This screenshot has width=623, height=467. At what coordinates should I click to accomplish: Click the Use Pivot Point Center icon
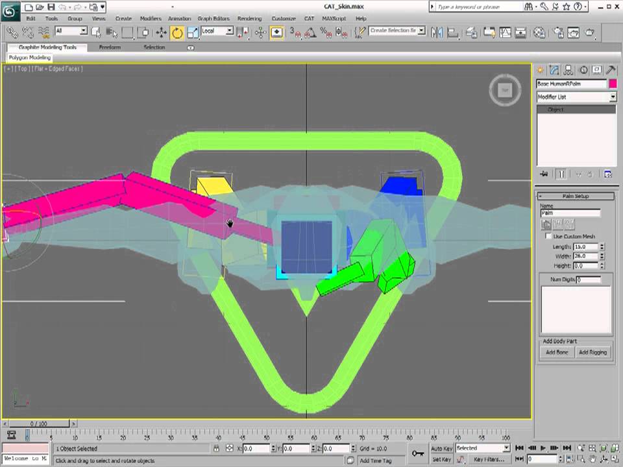pos(242,32)
